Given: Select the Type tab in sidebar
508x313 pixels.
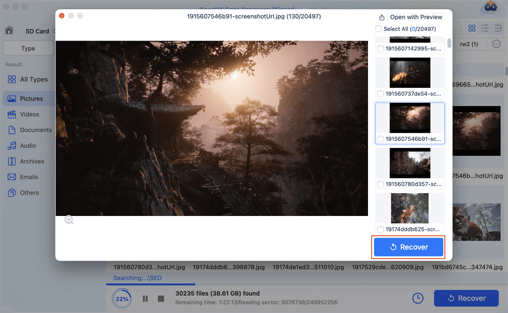Looking at the screenshot, I should [28, 48].
